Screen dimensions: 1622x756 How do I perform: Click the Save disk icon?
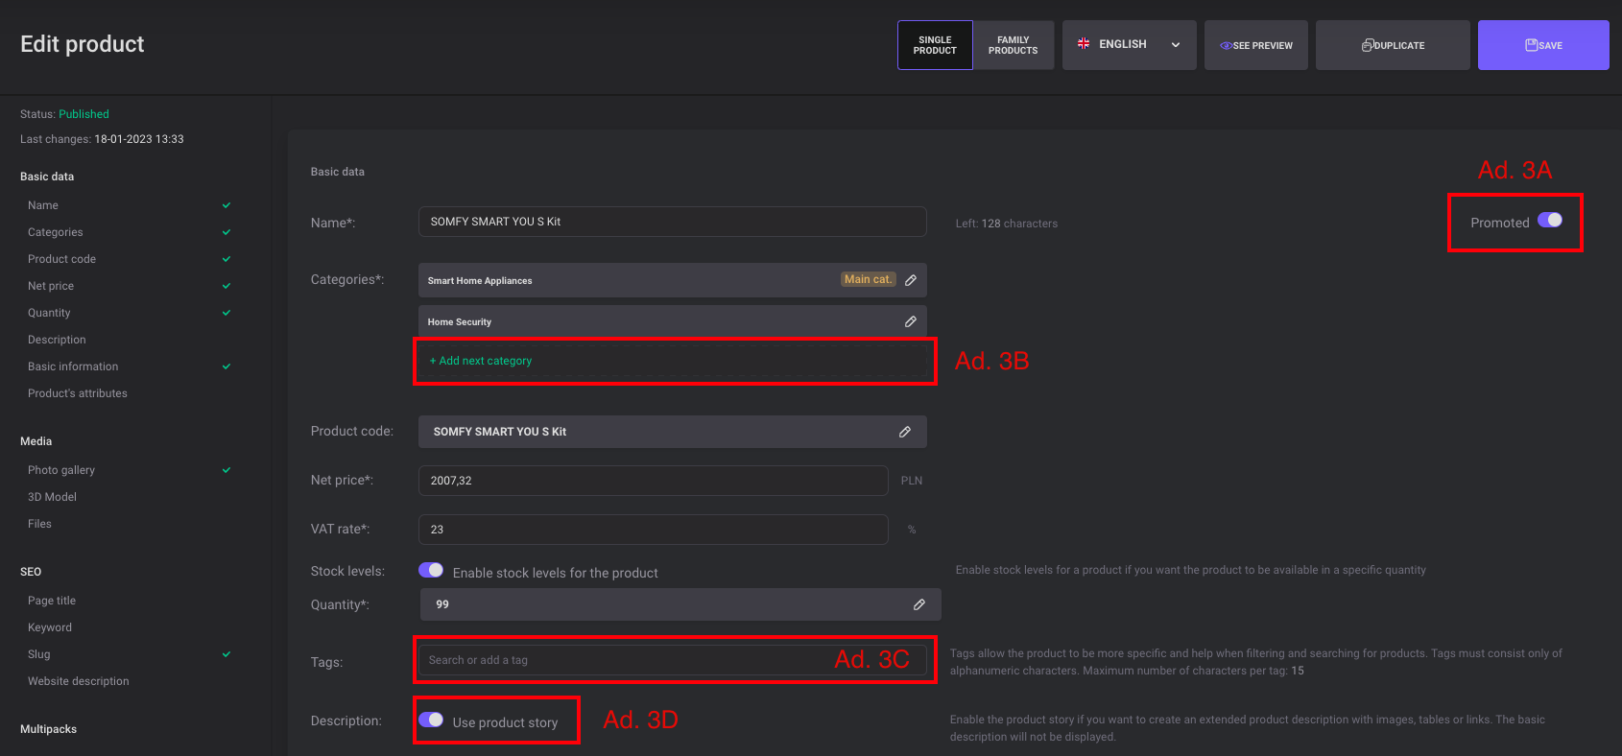pyautogui.click(x=1532, y=45)
